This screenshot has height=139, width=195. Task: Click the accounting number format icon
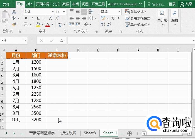point(103,18)
